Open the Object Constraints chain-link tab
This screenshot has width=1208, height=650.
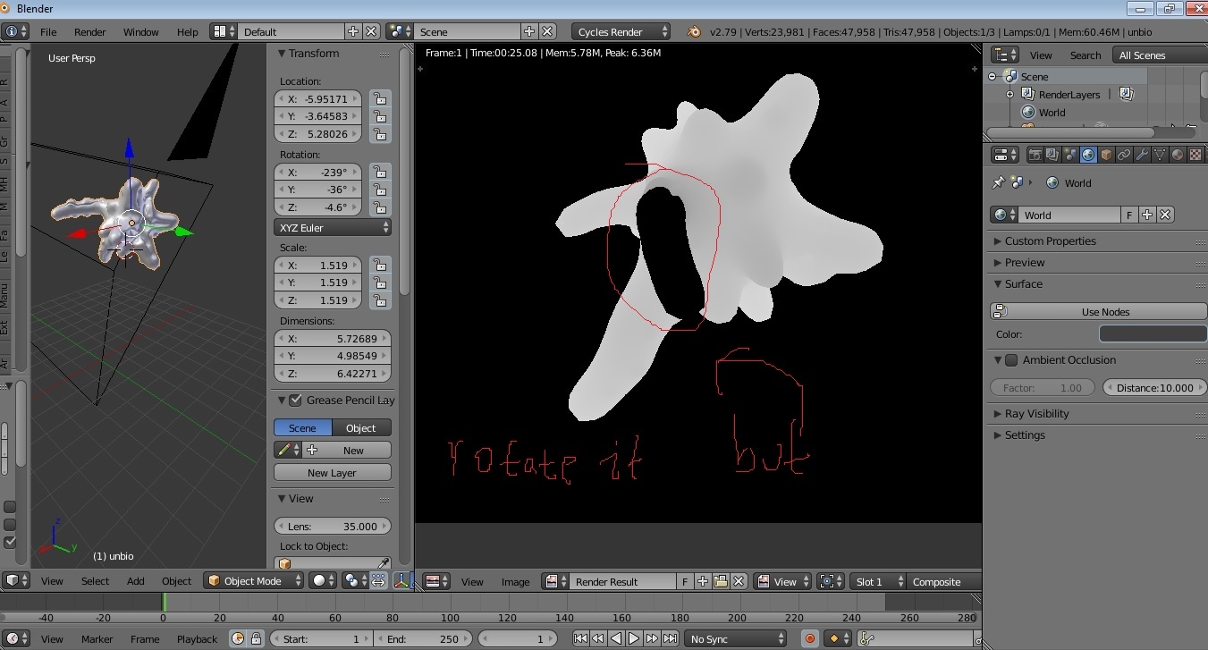tap(1124, 155)
